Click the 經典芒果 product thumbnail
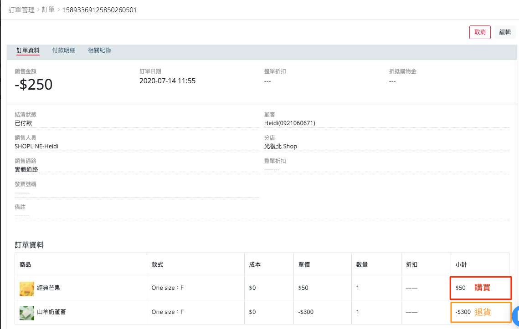This screenshot has height=329, width=519. (x=27, y=289)
